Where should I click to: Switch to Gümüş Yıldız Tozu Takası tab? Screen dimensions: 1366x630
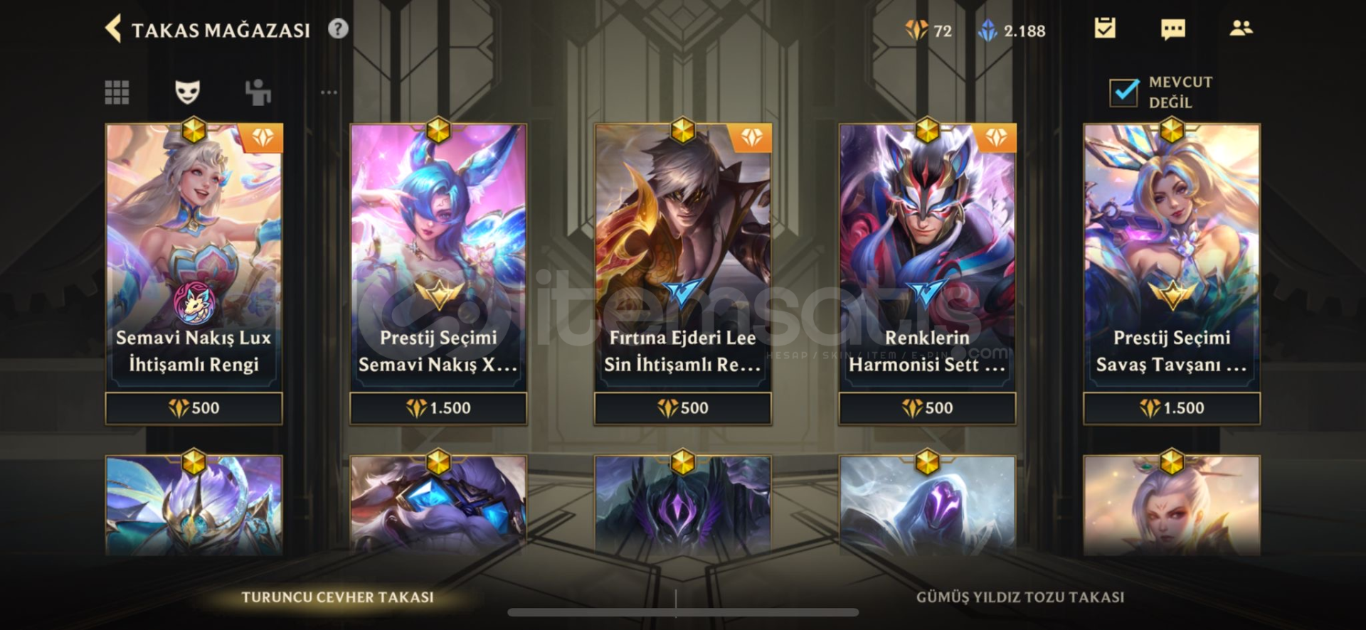tap(1020, 597)
